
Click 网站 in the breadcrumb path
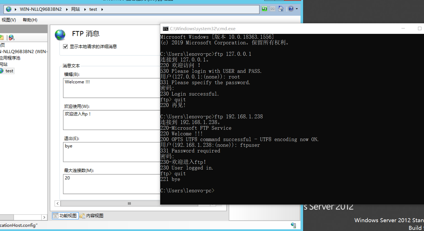pos(76,9)
